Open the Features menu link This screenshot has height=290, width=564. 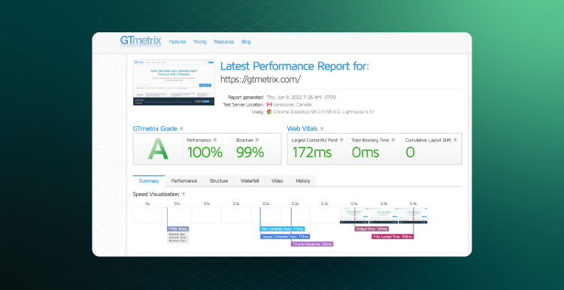coord(177,41)
